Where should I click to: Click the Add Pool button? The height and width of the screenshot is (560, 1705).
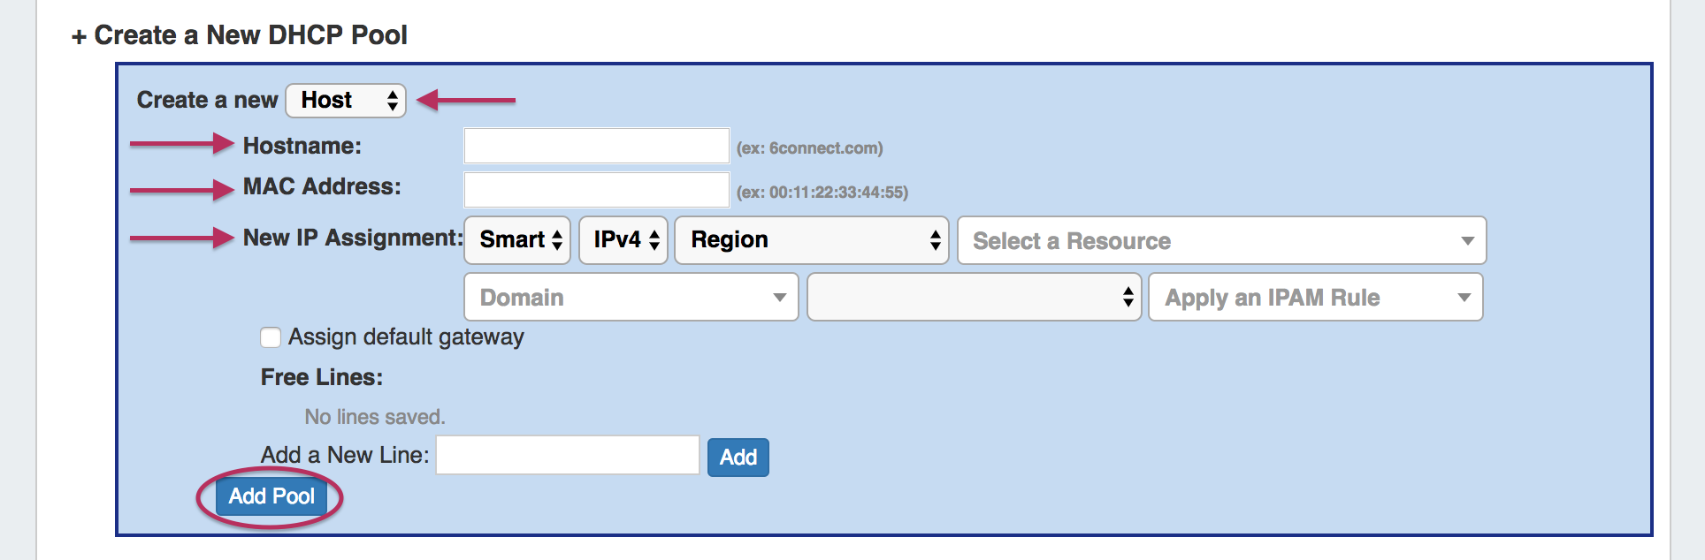click(271, 496)
